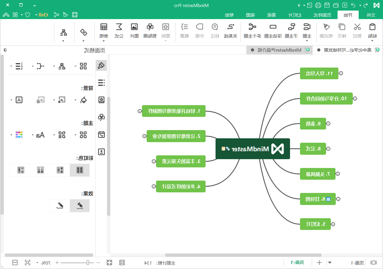Activate the 格式刷 format painter

click(326, 27)
